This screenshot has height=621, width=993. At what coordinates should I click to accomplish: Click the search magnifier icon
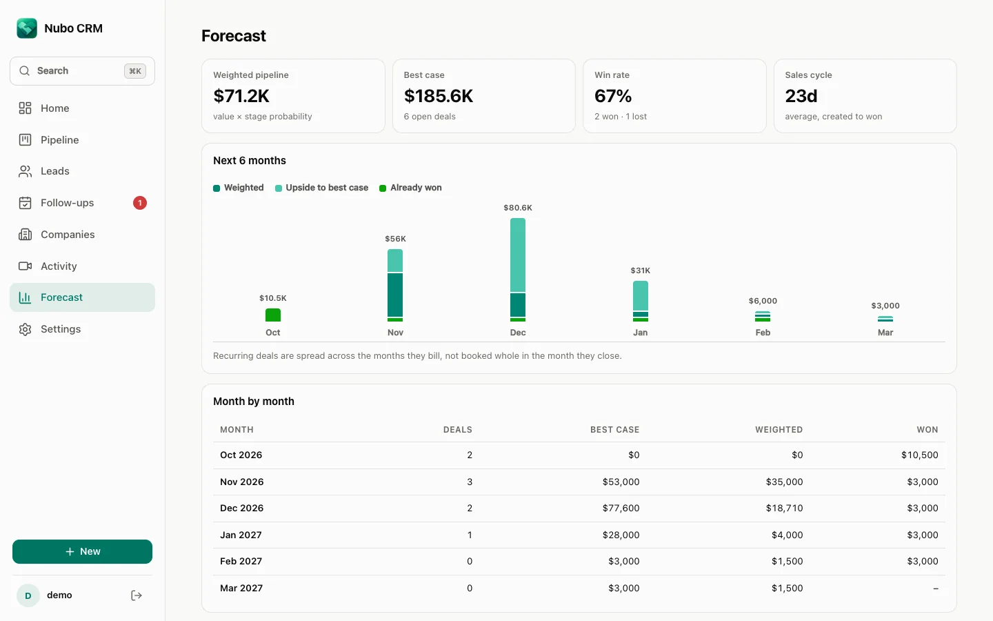(x=25, y=71)
